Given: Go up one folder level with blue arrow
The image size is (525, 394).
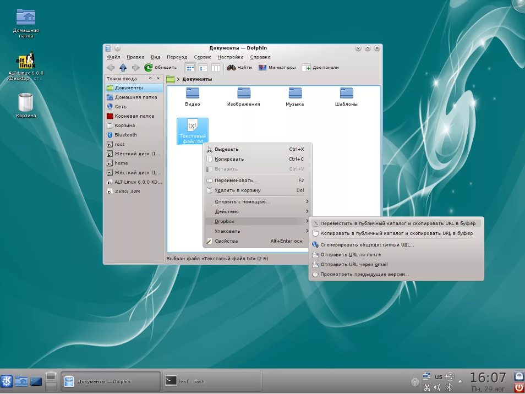Looking at the screenshot, I should point(123,68).
